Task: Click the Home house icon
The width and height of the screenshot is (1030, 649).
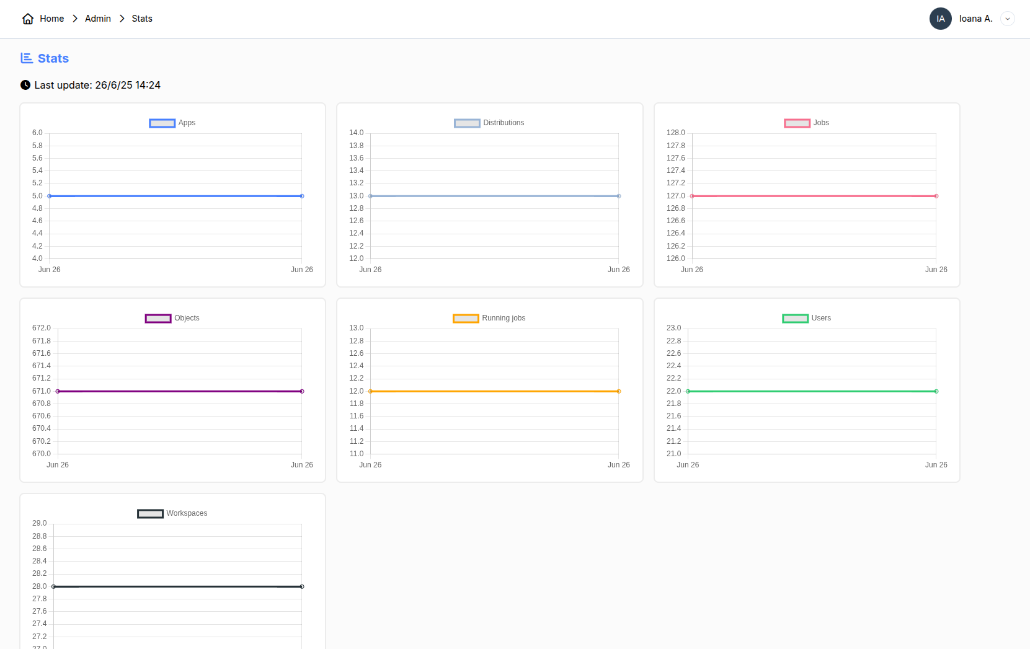Action: pos(28,19)
